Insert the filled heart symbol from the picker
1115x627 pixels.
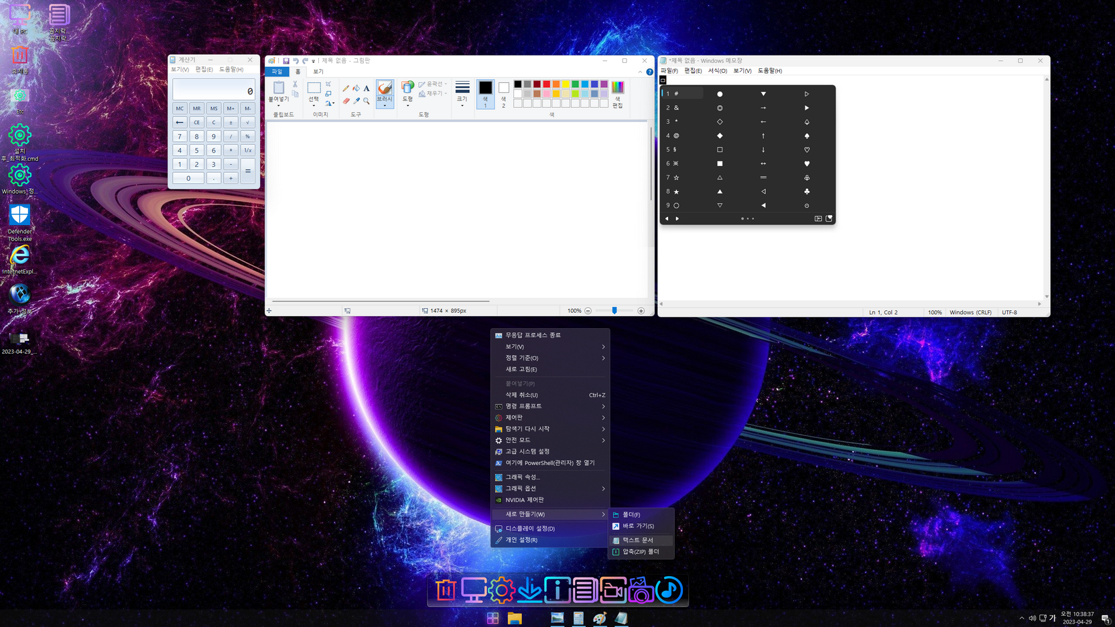point(807,163)
